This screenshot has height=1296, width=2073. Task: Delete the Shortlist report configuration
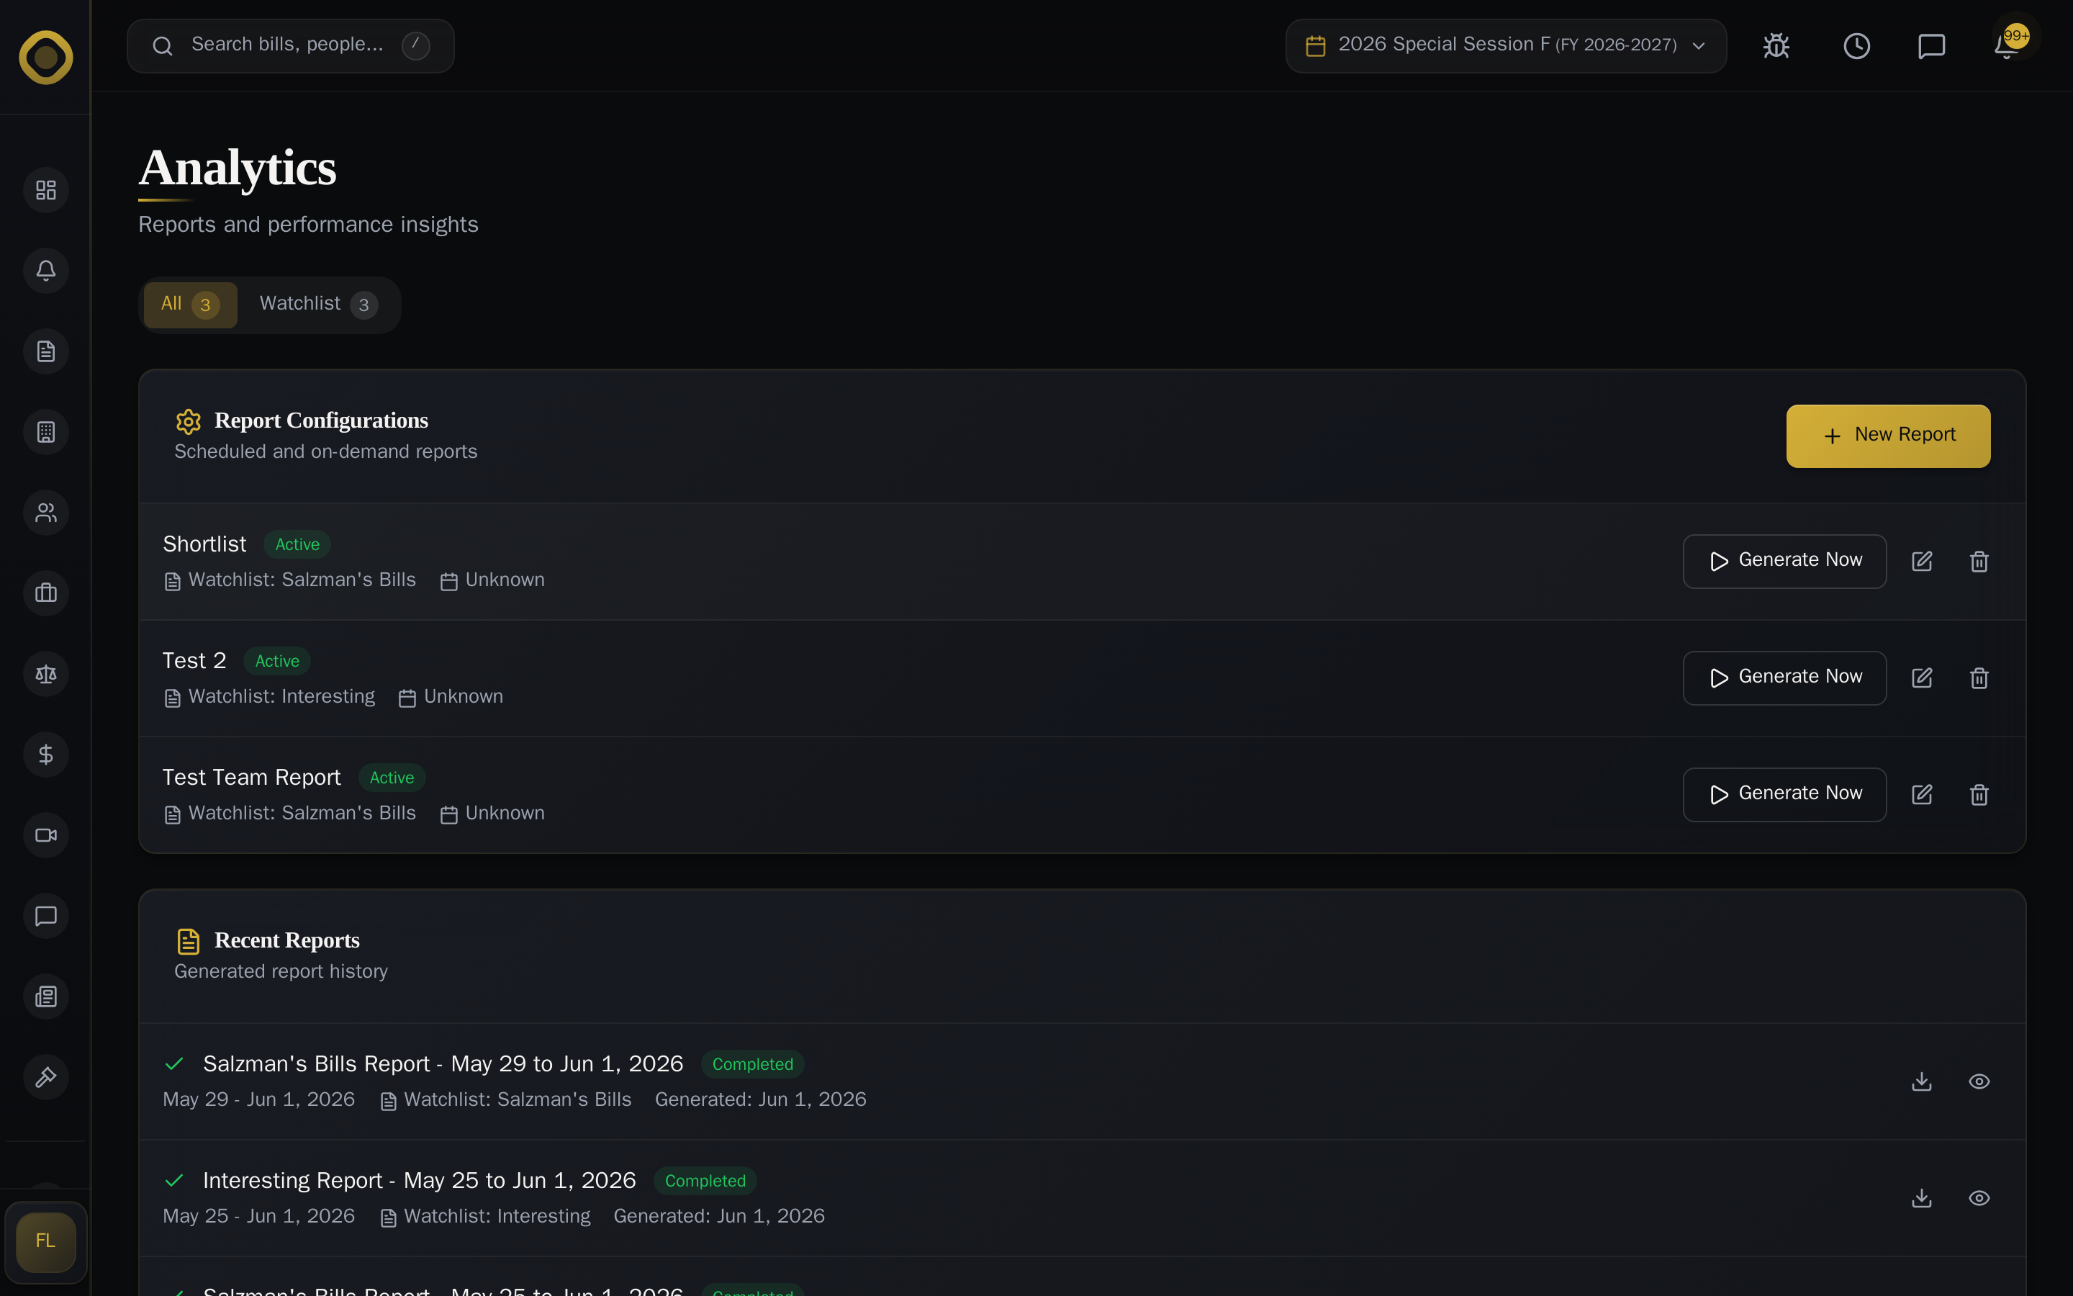1979,562
